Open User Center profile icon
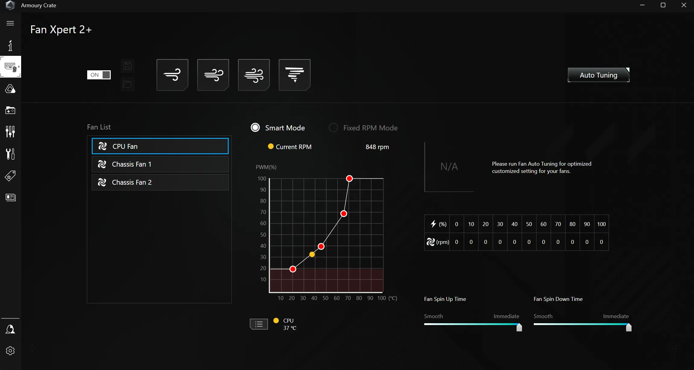 point(10,329)
